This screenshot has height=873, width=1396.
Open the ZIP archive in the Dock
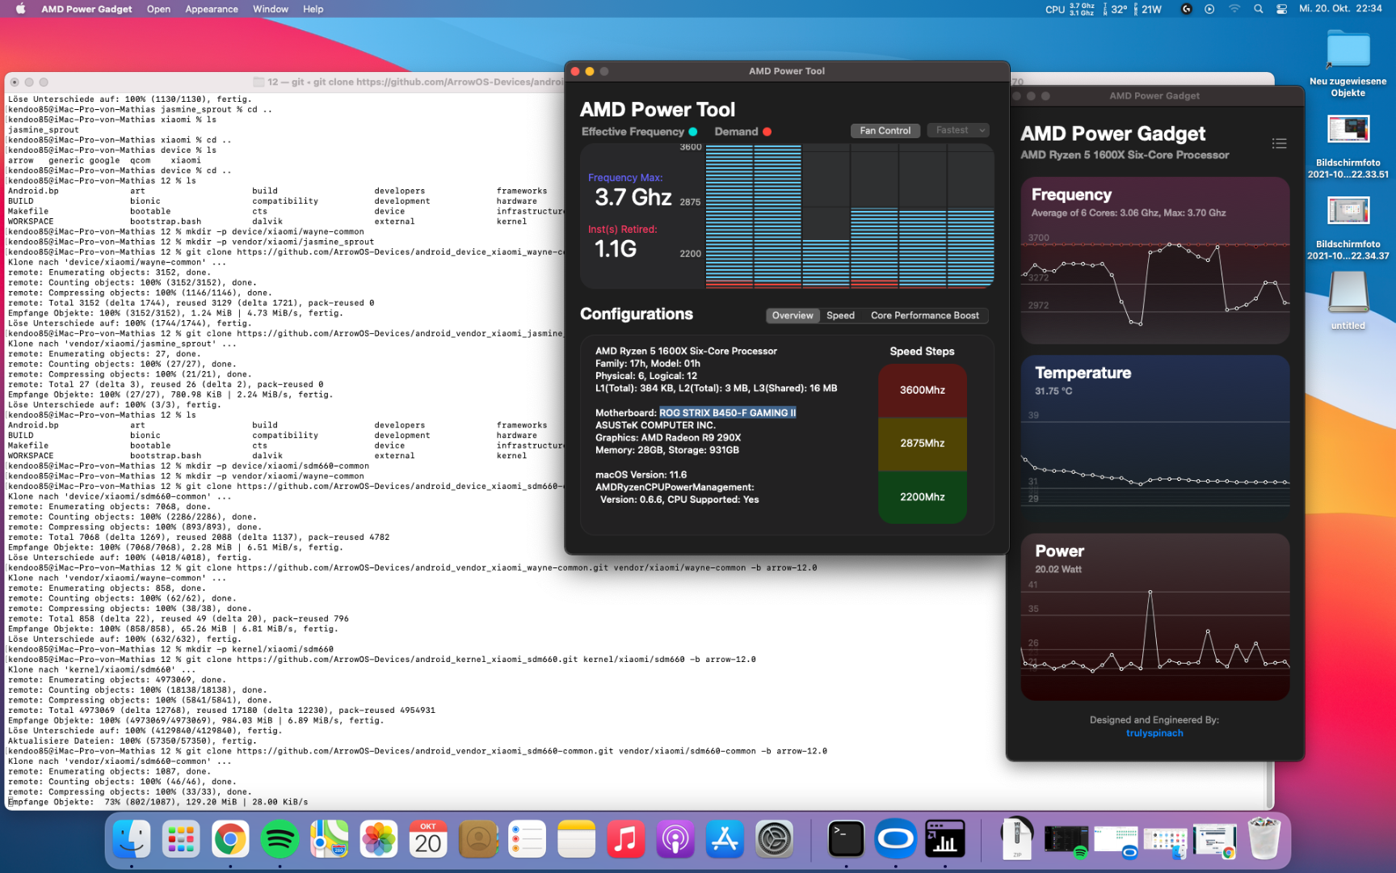1016,840
